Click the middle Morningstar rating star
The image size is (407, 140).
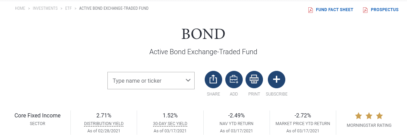[369, 116]
